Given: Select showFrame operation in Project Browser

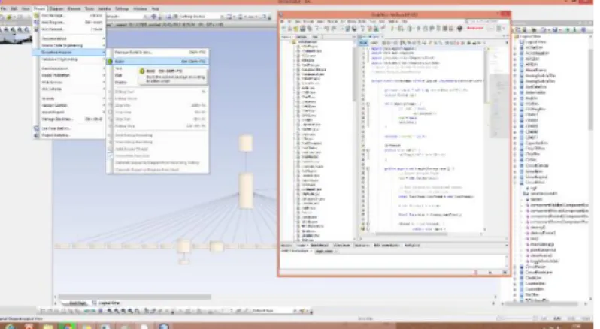Looking at the screenshot, I should [x=541, y=255].
